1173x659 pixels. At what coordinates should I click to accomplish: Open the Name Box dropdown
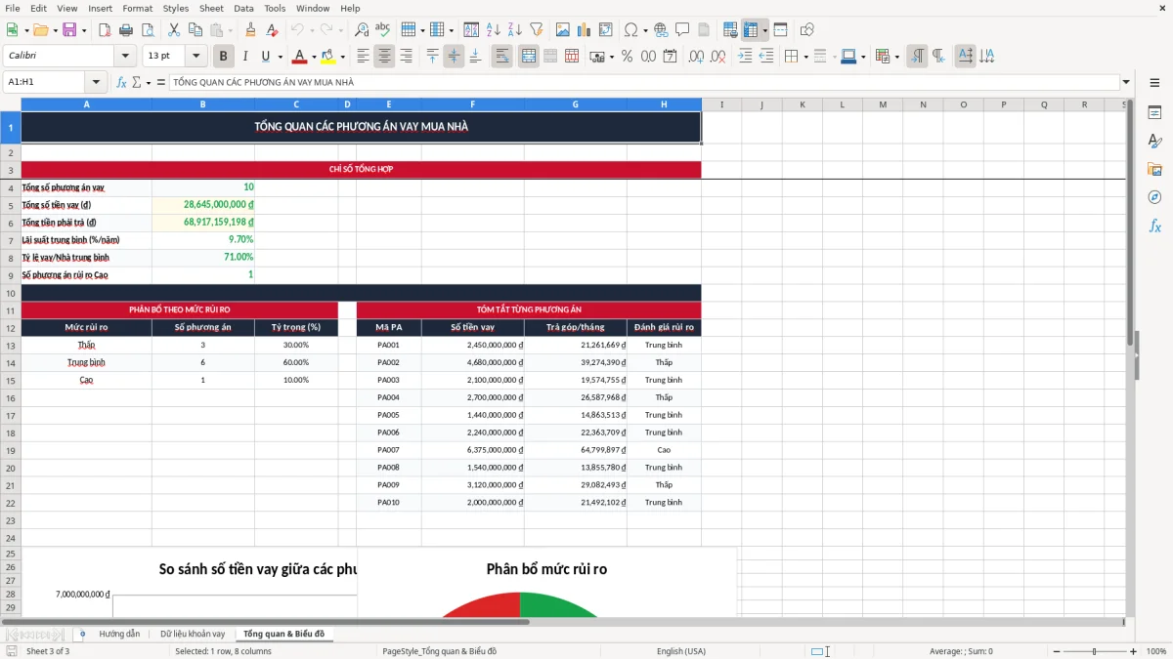[x=96, y=83]
